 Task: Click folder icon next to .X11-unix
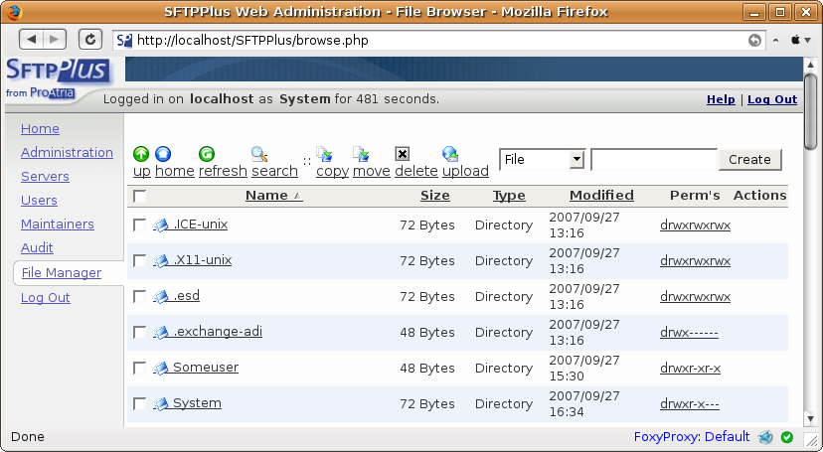pyautogui.click(x=161, y=260)
